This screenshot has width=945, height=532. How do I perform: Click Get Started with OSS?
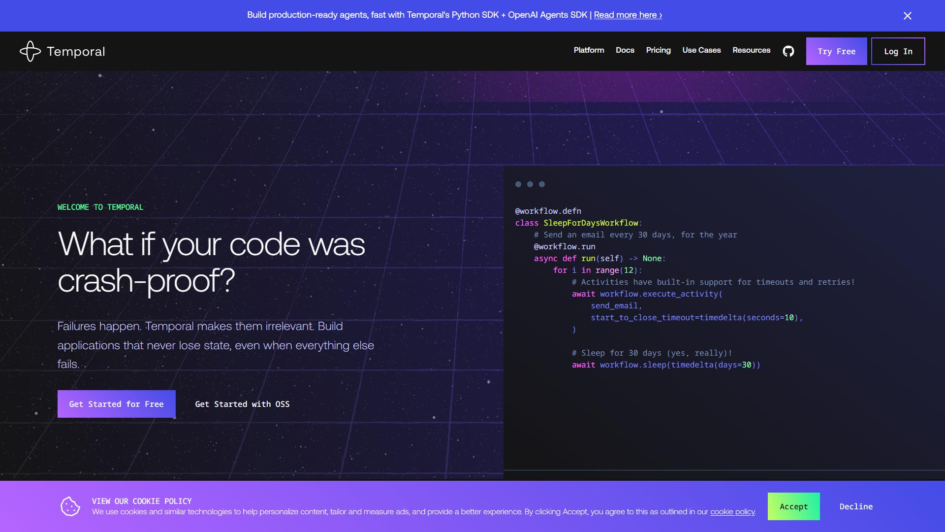click(x=242, y=404)
